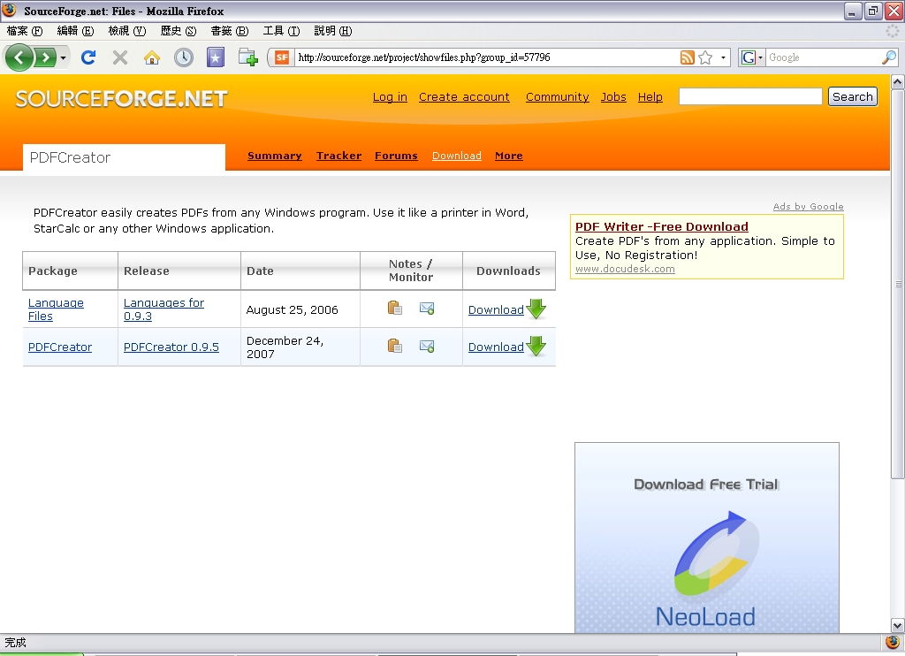Open the Community link

557,97
